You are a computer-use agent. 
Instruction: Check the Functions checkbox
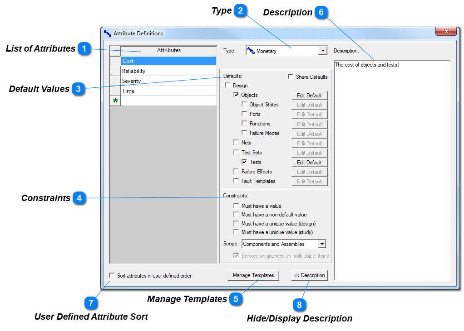244,123
